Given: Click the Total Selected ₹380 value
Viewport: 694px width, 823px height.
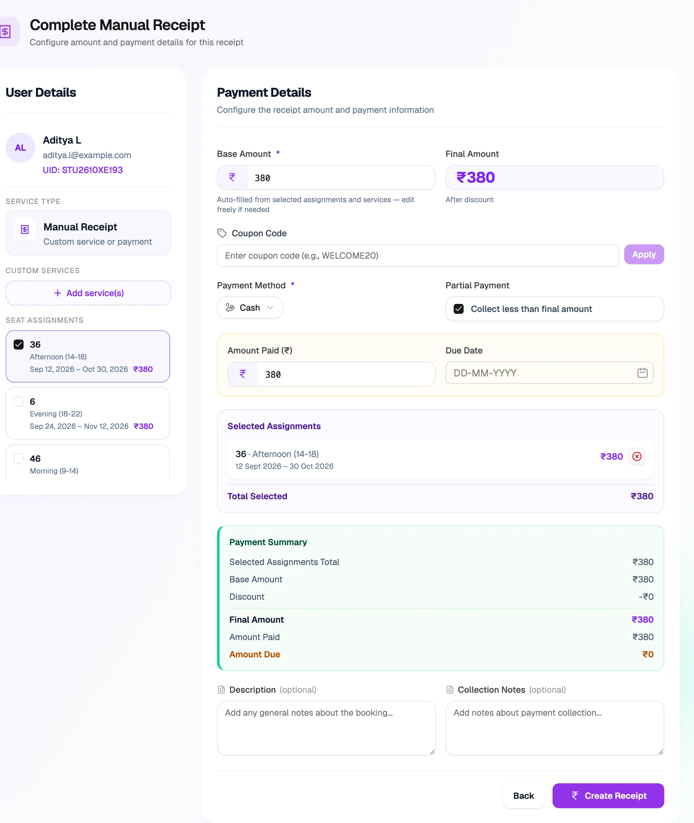Looking at the screenshot, I should point(642,496).
